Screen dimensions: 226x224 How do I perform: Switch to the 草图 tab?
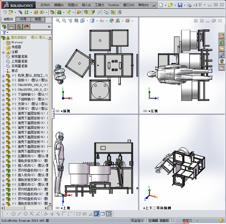[38, 19]
